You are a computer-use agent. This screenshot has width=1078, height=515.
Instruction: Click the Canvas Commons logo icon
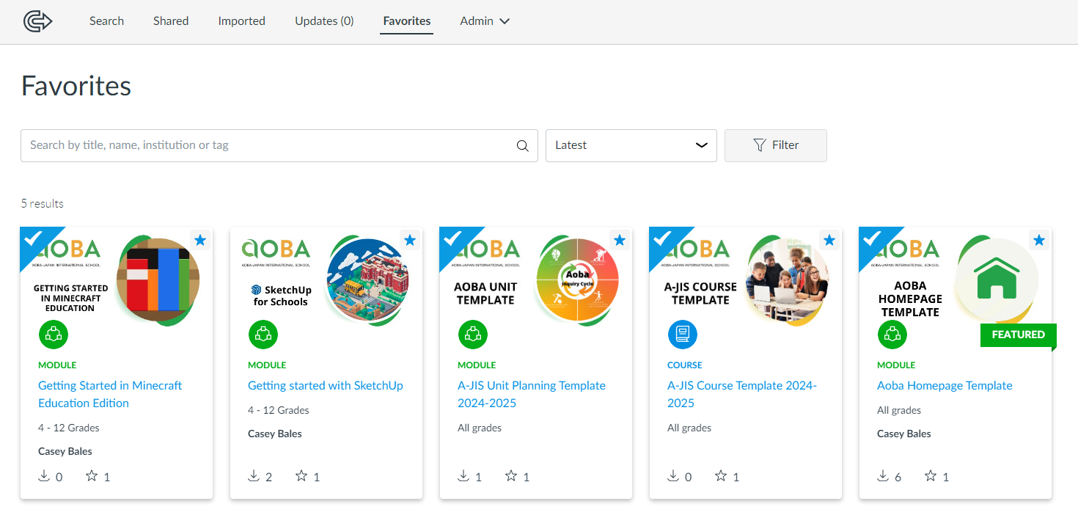point(37,21)
